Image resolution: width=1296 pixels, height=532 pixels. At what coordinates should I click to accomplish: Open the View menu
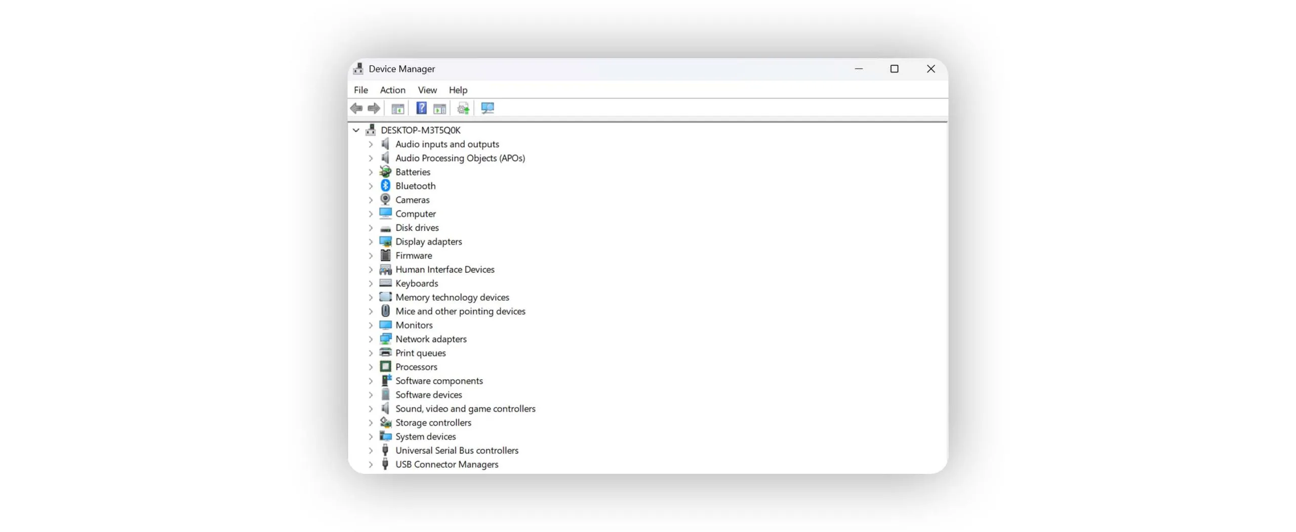pos(427,90)
